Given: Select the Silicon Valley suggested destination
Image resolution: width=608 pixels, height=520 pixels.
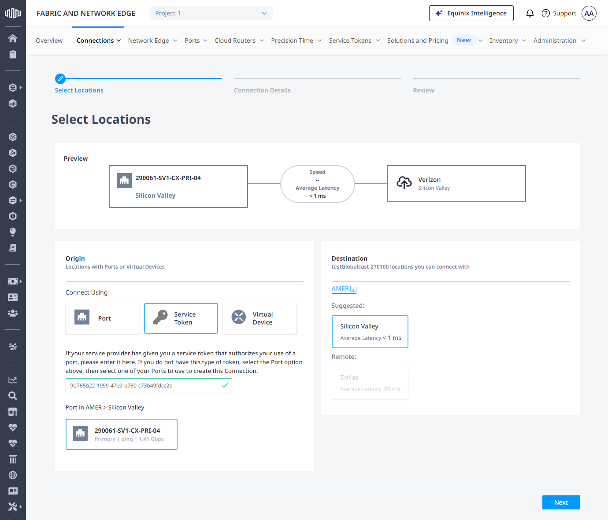Looking at the screenshot, I should tap(370, 332).
